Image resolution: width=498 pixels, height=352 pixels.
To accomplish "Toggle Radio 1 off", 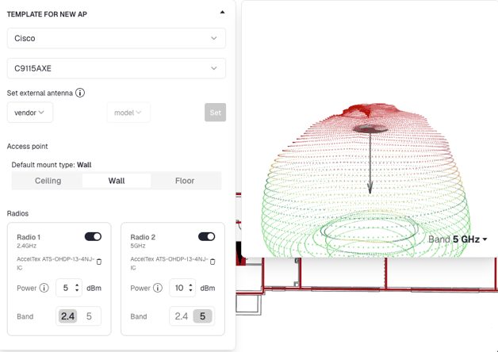I will [93, 236].
